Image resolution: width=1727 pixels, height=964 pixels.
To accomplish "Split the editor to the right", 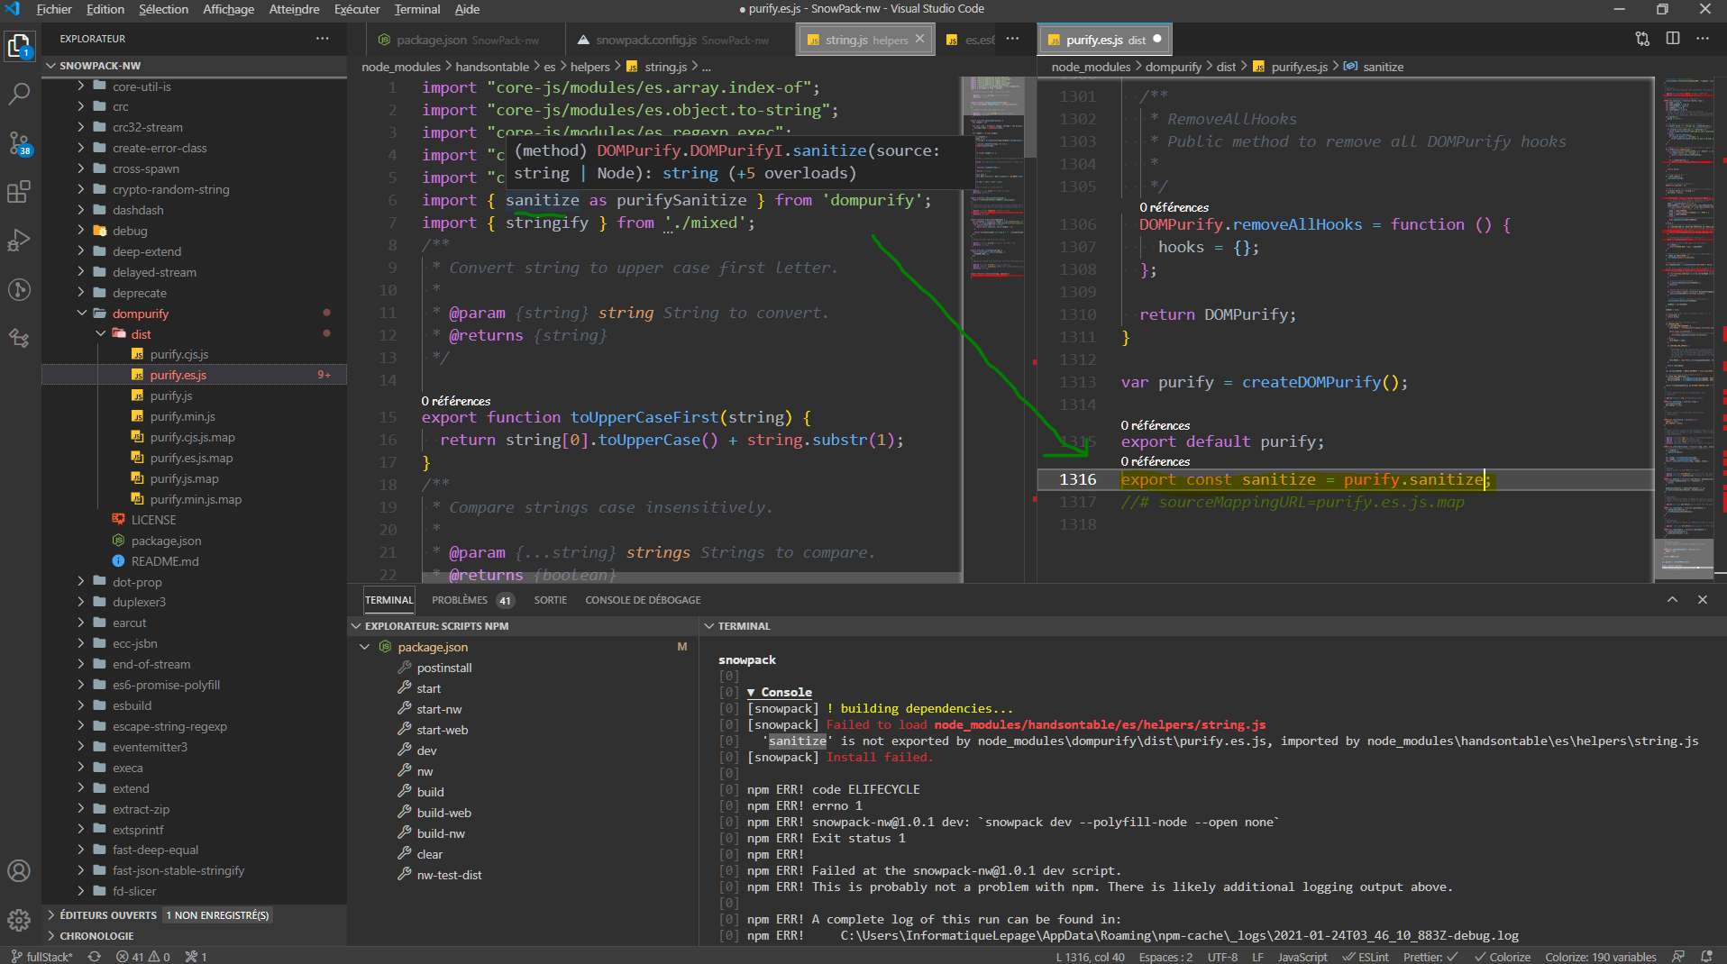I will [1673, 39].
